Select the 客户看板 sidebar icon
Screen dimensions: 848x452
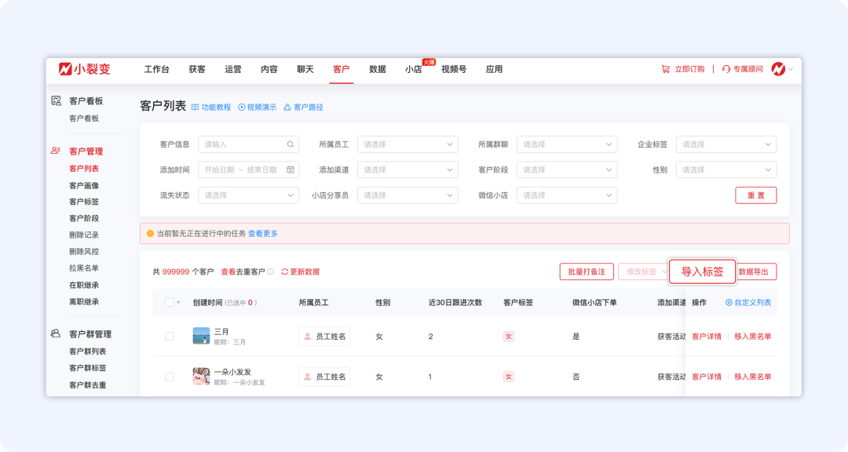pyautogui.click(x=55, y=101)
